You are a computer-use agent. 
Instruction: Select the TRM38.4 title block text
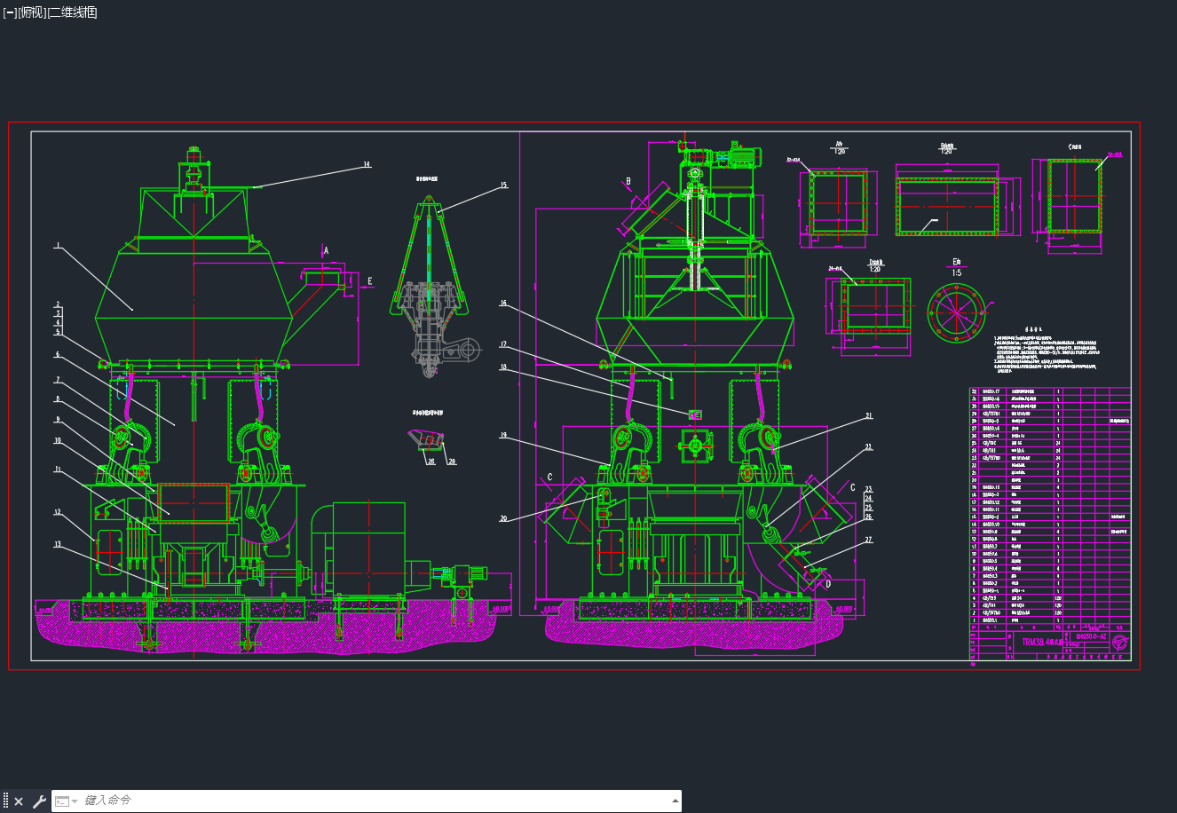tap(1041, 642)
